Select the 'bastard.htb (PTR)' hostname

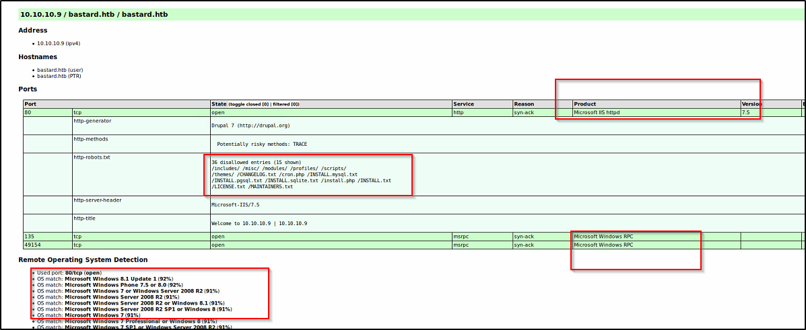point(59,76)
